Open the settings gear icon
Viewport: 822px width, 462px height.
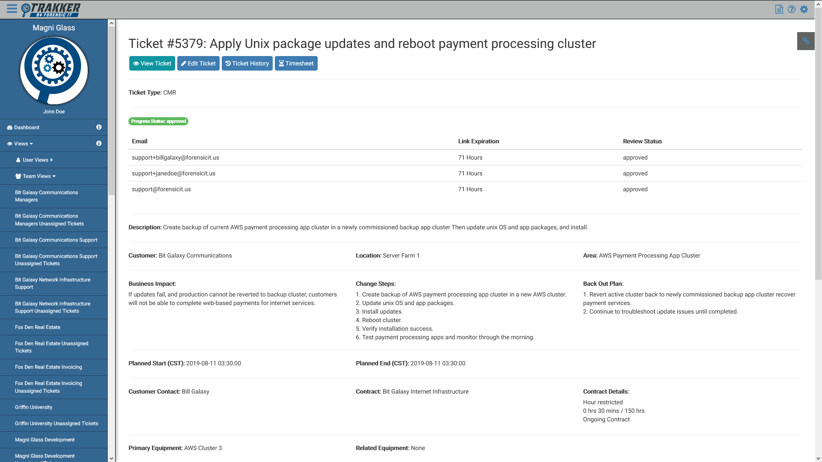pyautogui.click(x=804, y=9)
